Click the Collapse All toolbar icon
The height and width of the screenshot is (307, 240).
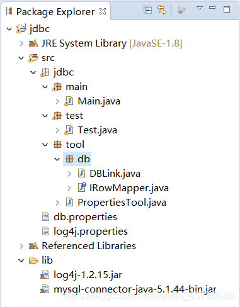tap(147, 10)
